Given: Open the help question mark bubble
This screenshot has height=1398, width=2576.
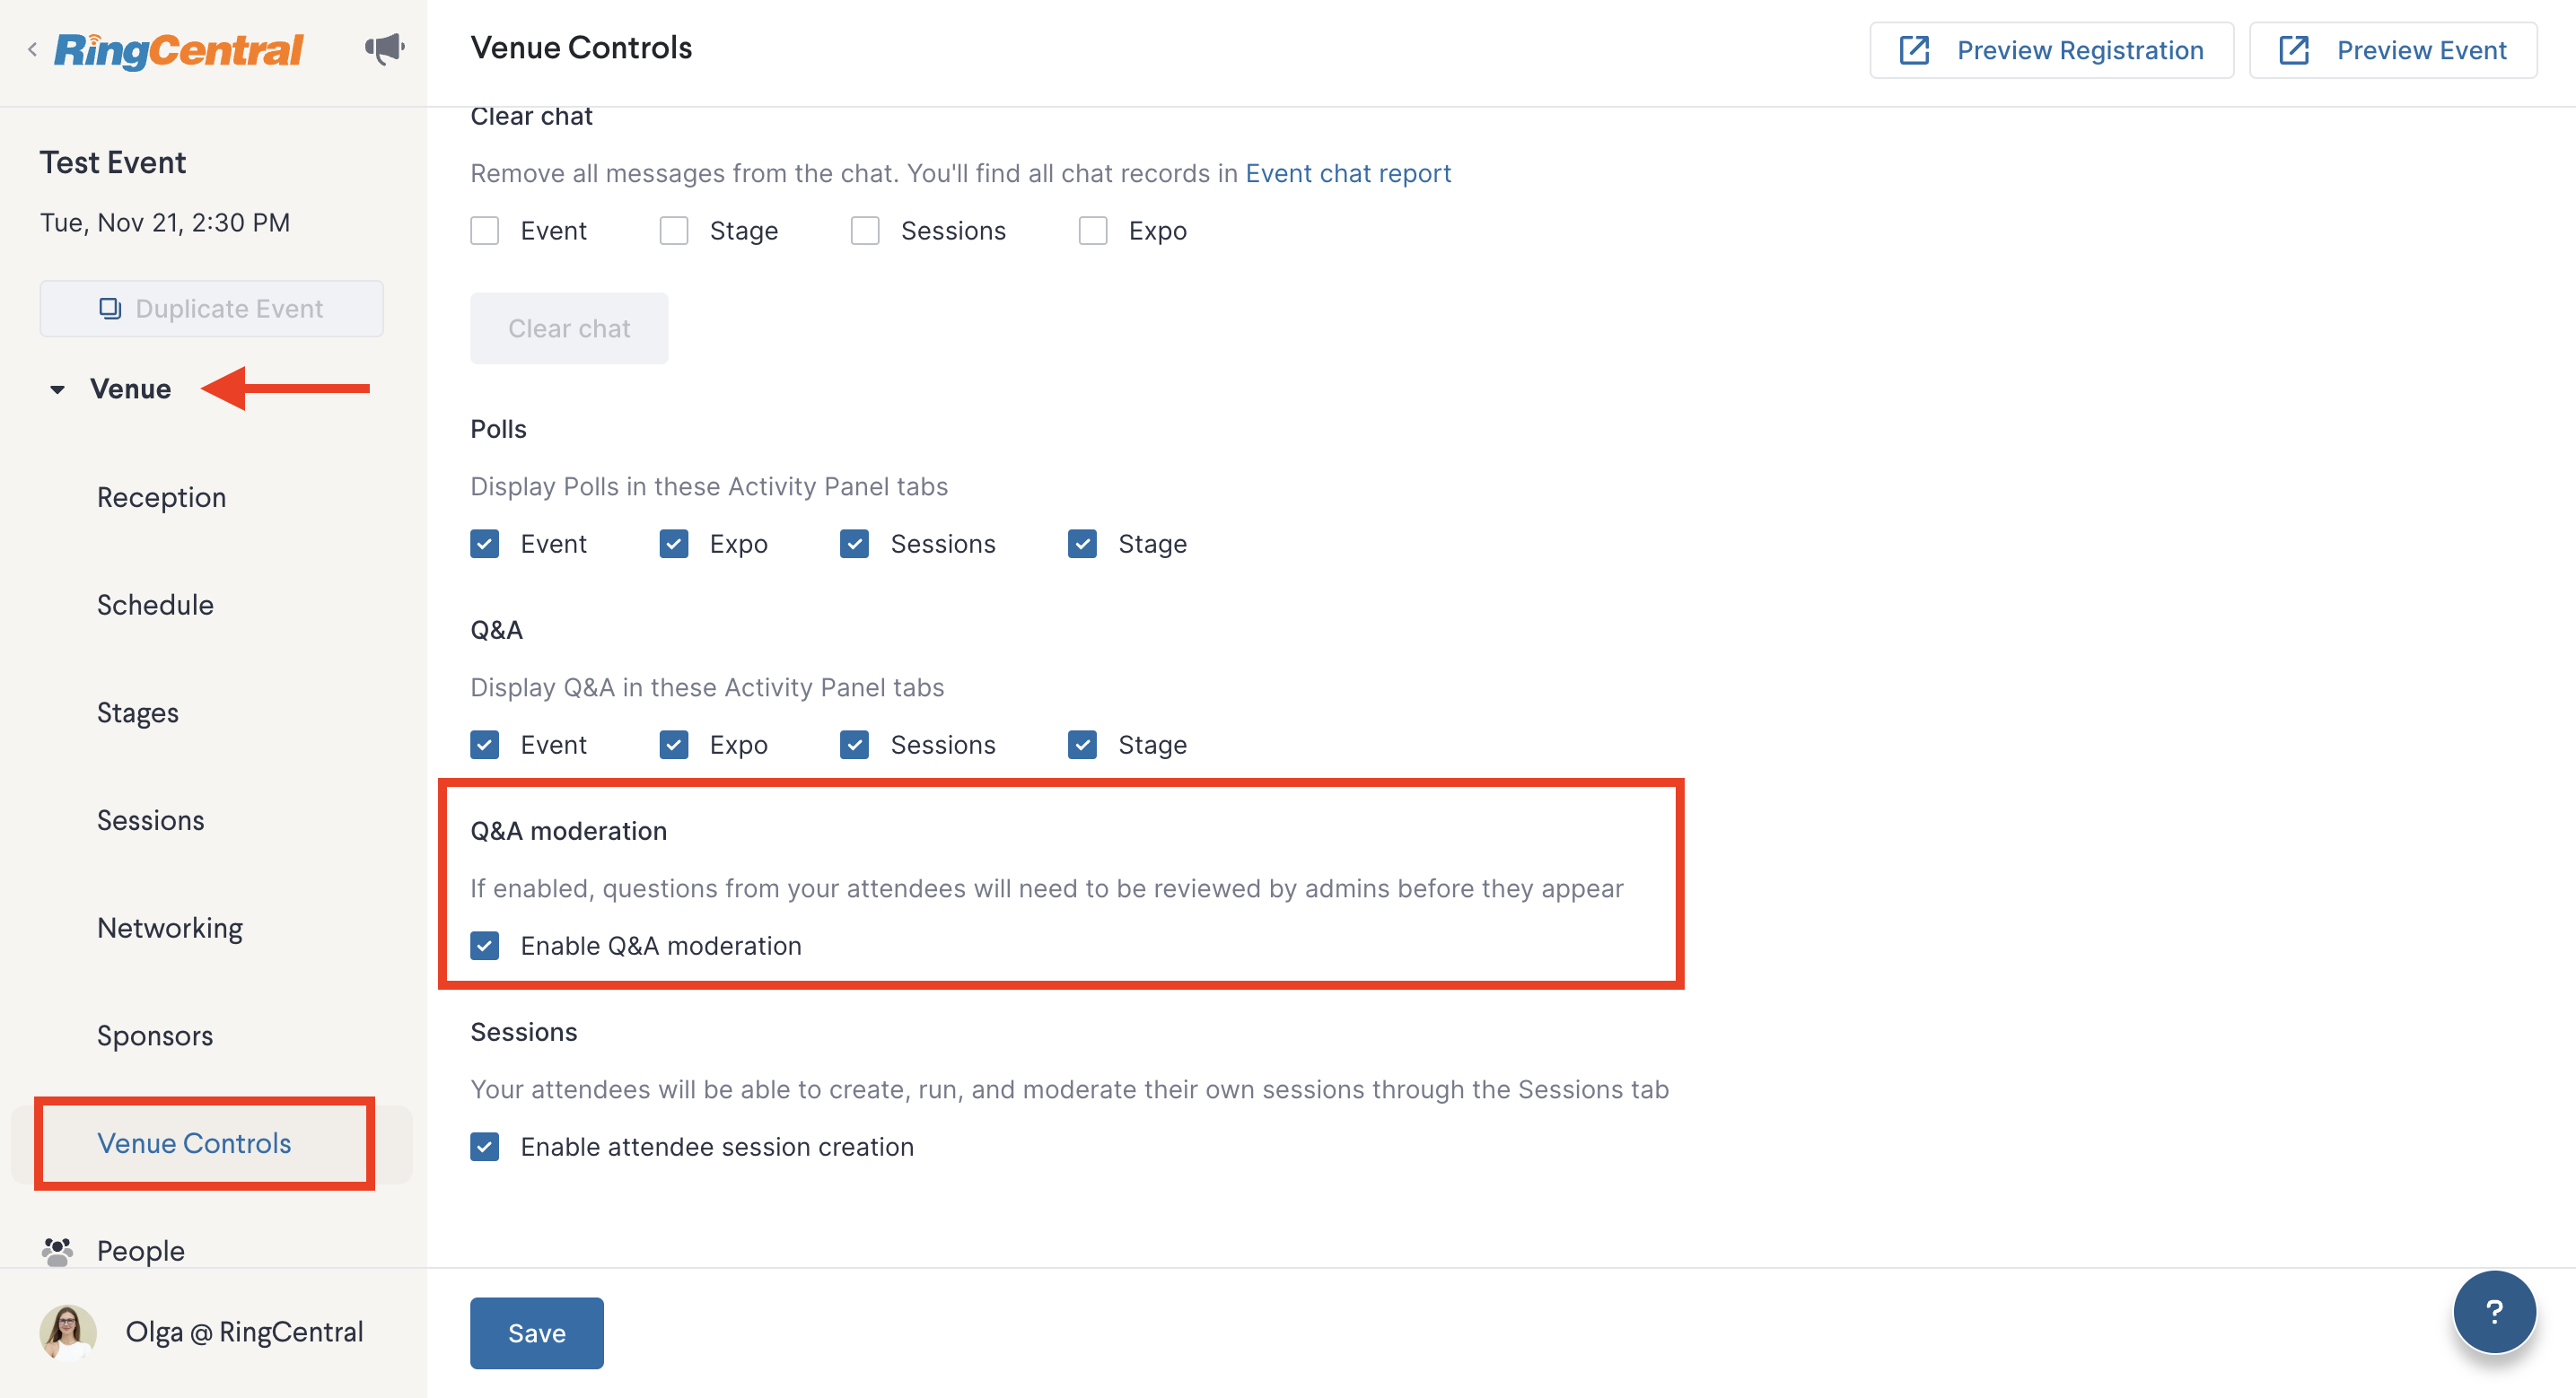Looking at the screenshot, I should (x=2494, y=1312).
